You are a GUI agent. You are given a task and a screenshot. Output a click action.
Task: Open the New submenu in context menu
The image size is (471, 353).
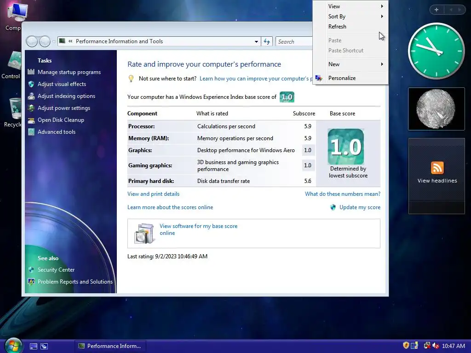tap(350, 64)
